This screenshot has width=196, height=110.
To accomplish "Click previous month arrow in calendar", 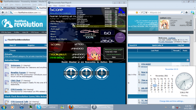I will click(151, 76).
